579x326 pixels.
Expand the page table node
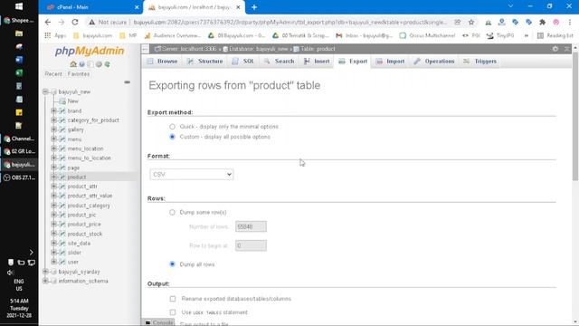click(x=53, y=168)
